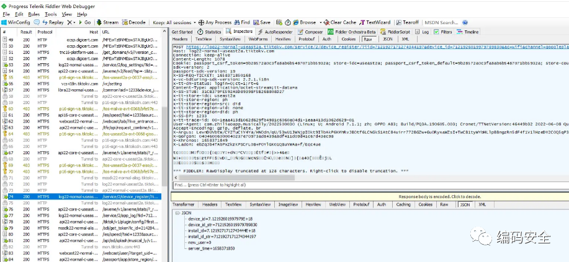
Task: Sort sessions by the Host column header
Action: [94, 32]
